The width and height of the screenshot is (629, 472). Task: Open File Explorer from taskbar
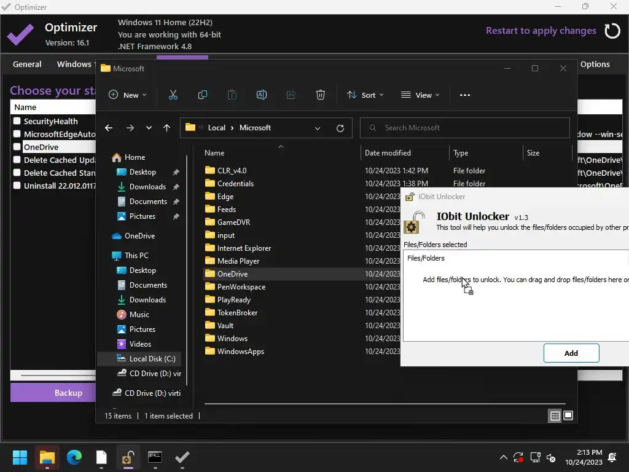click(47, 457)
